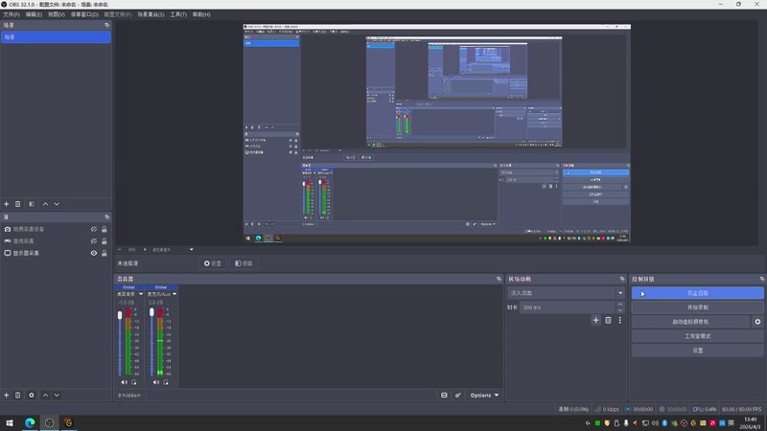Show the 视频采集设备 source (eye icon)
This screenshot has width=767, height=431.
93,229
